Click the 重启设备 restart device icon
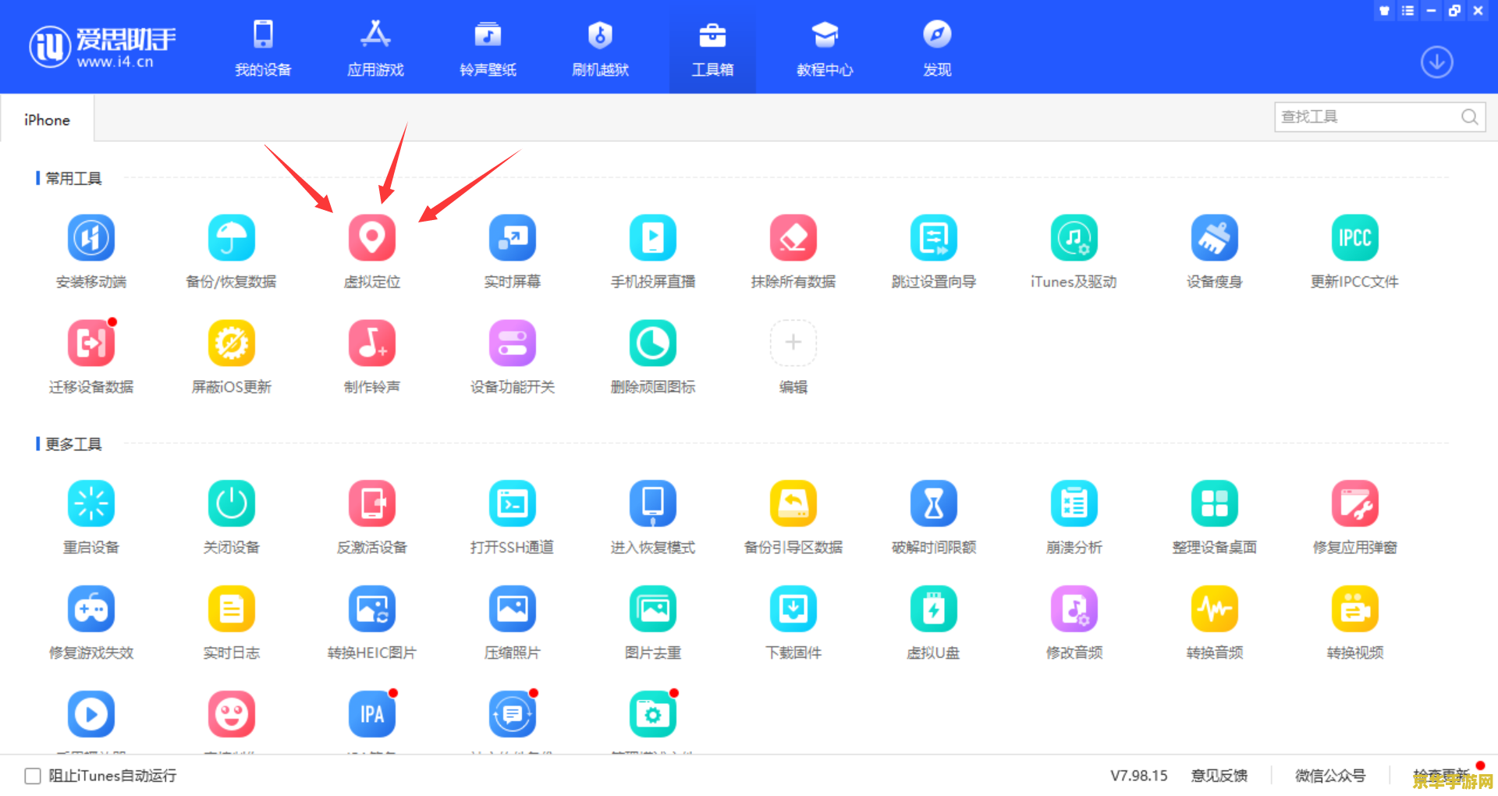1498x796 pixels. pyautogui.click(x=91, y=503)
